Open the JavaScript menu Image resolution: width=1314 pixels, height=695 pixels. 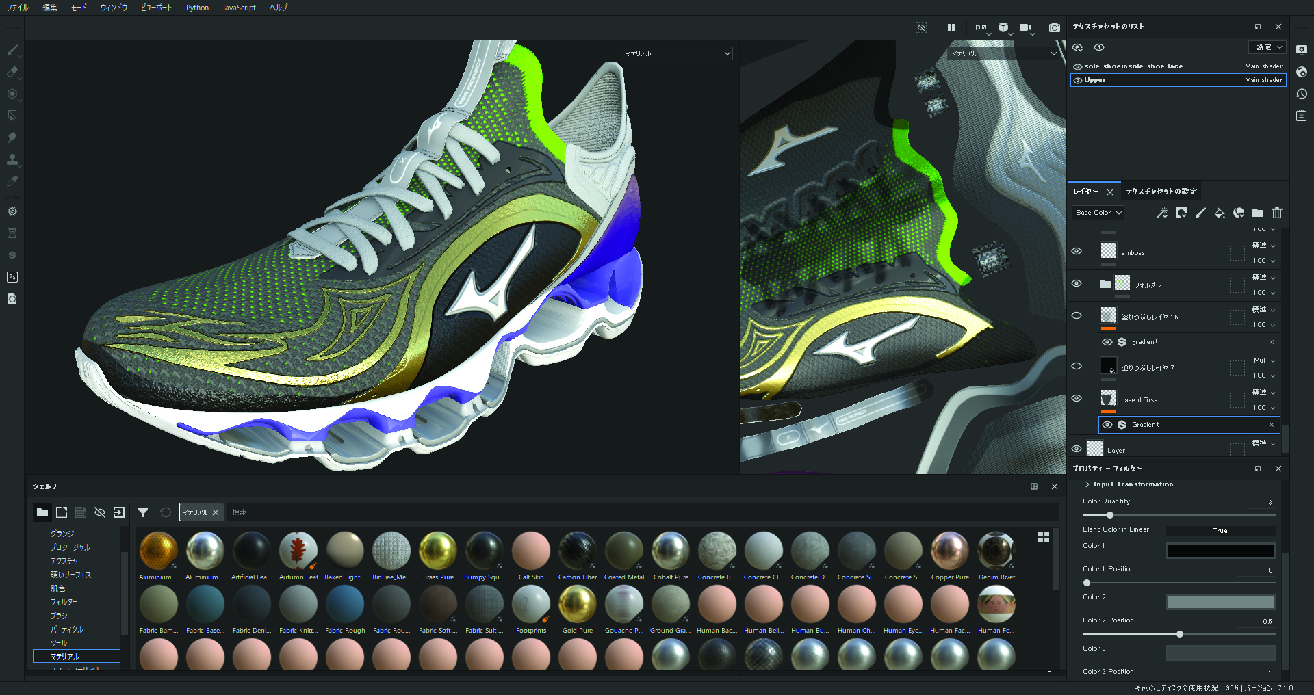pyautogui.click(x=239, y=8)
